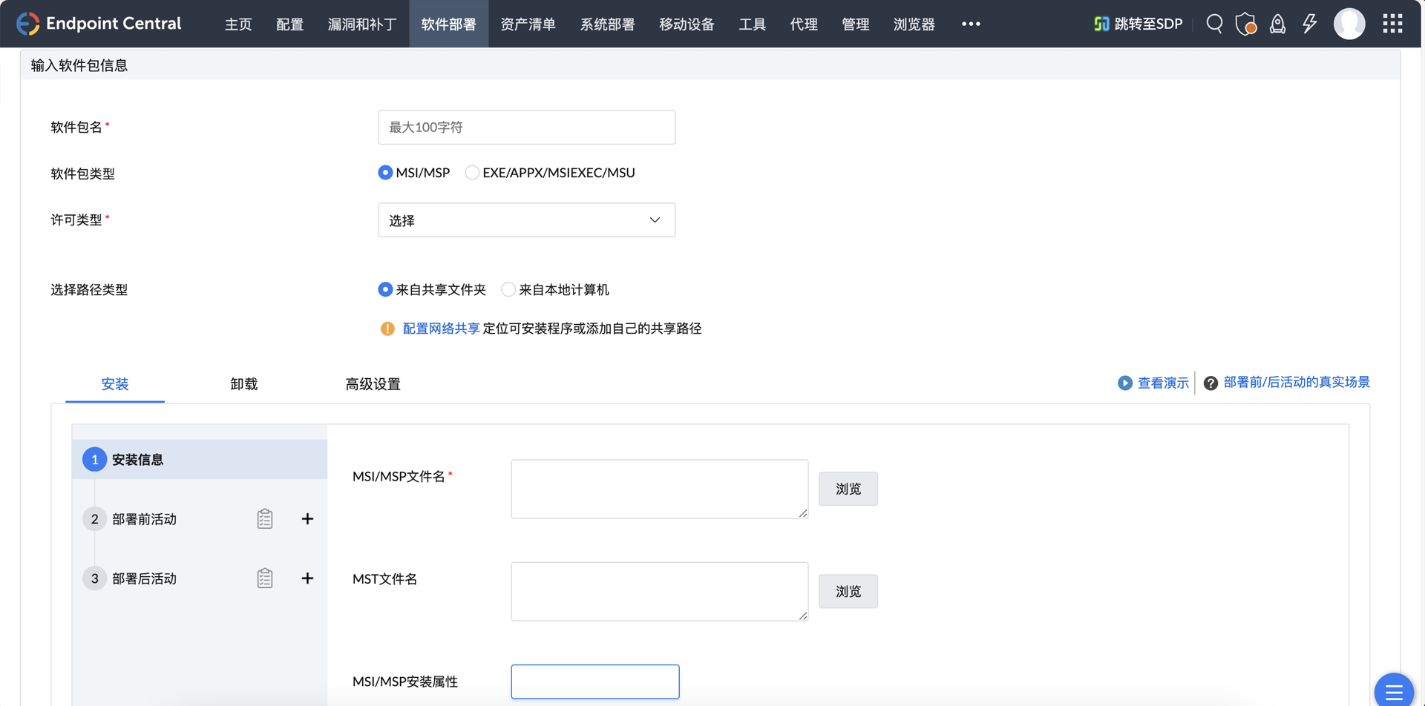Open the 高级设置 tab
This screenshot has height=706, width=1425.
[373, 384]
